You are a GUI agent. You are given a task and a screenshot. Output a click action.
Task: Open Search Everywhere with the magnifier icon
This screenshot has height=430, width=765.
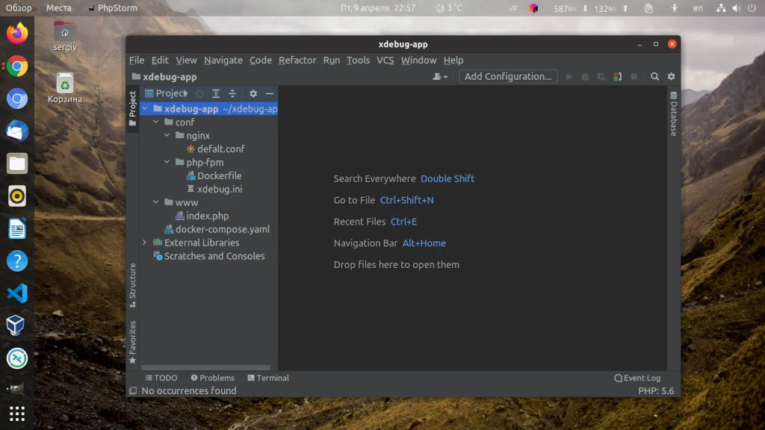click(x=655, y=76)
